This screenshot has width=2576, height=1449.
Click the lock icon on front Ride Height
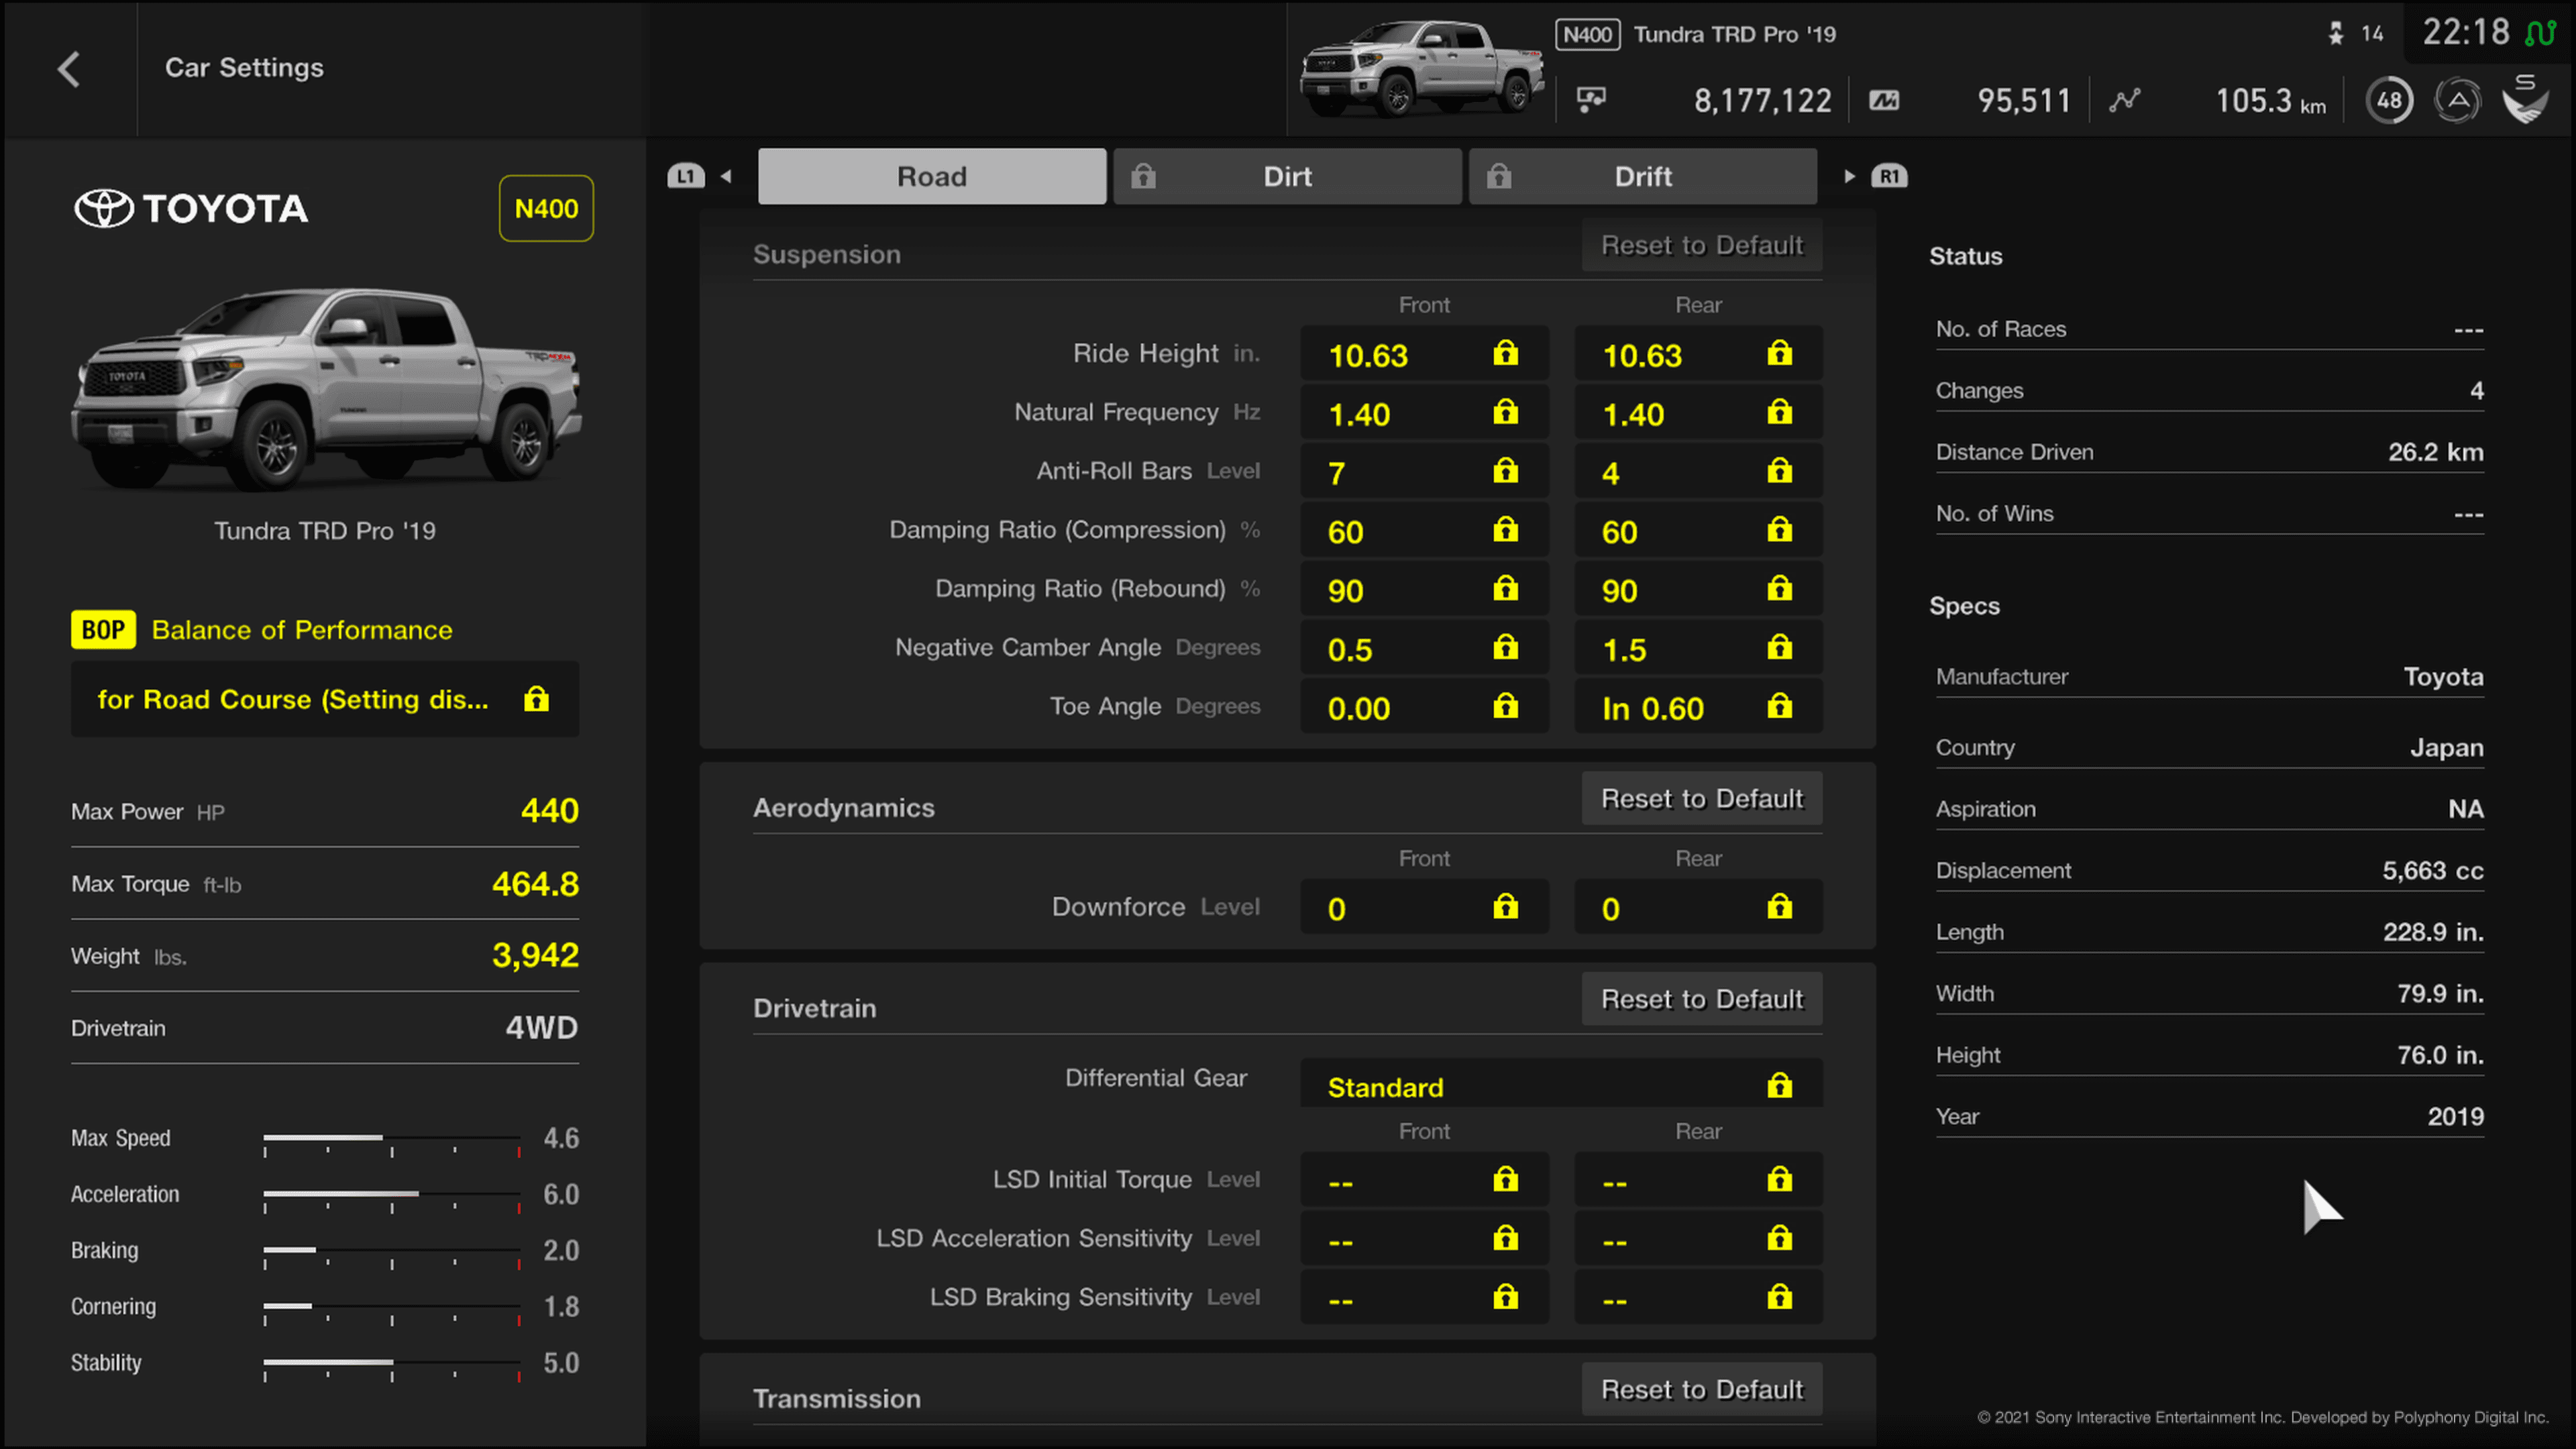[1505, 353]
